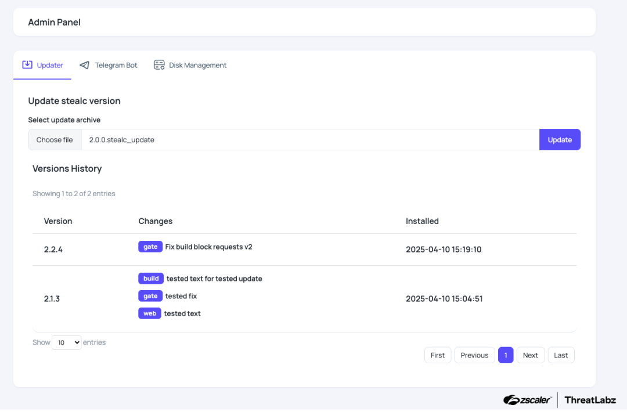The height and width of the screenshot is (412, 627).
Task: Switch to the Telegram Bot tab
Action: (114, 65)
